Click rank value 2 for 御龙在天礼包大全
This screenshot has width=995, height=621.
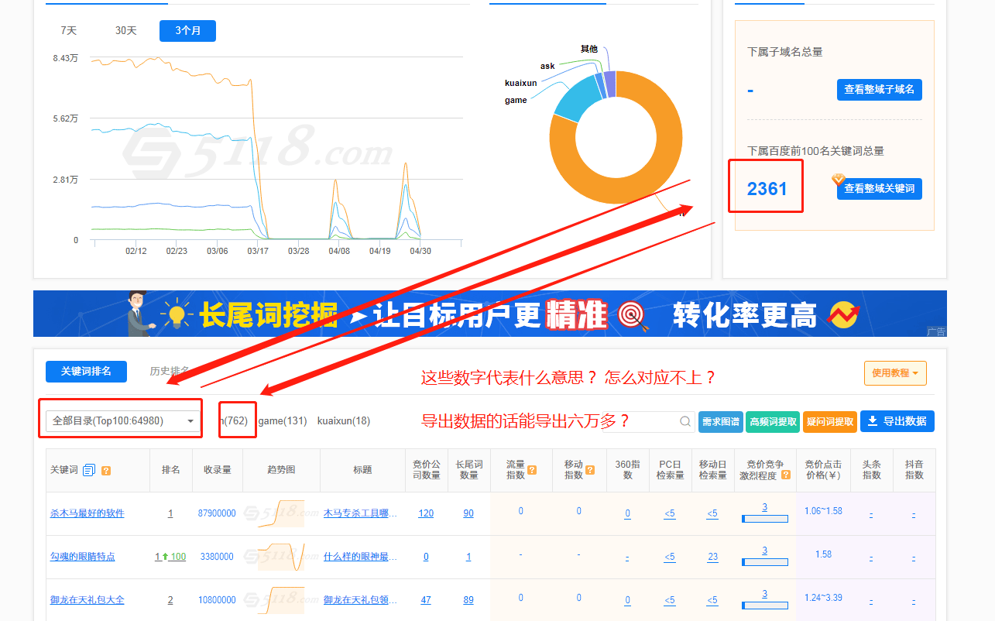click(x=170, y=600)
